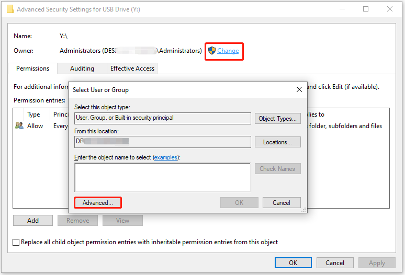Click the View permission button
The image size is (405, 275).
click(x=122, y=221)
